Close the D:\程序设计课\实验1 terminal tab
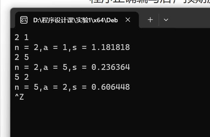210x137 pixels. tap(128, 20)
